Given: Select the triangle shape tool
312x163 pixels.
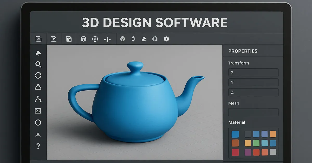Looking at the screenshot, I should pyautogui.click(x=38, y=87).
